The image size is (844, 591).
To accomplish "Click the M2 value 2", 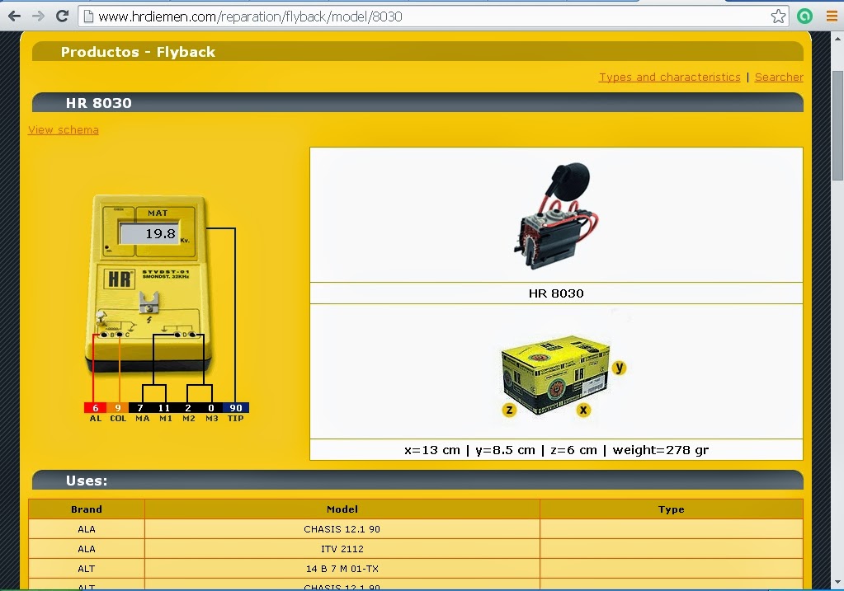I will click(188, 408).
